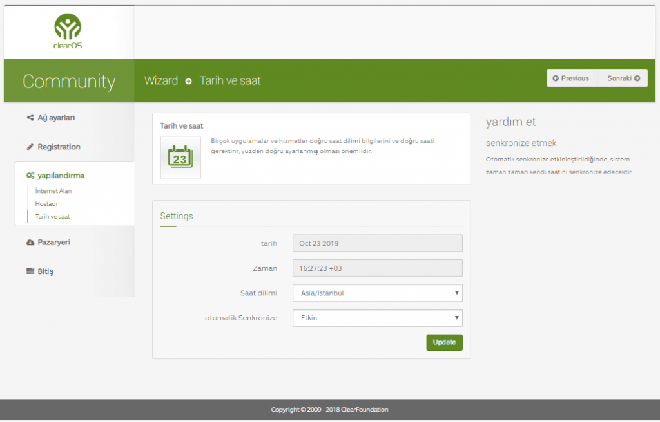The image size is (660, 422).
Task: Click the Wizard breadcrumb link
Action: tap(161, 81)
